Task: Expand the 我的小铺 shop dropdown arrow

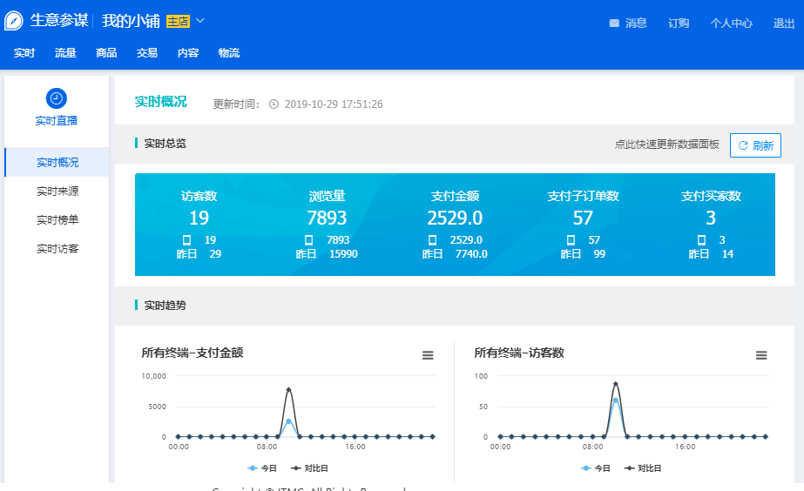Action: 200,21
